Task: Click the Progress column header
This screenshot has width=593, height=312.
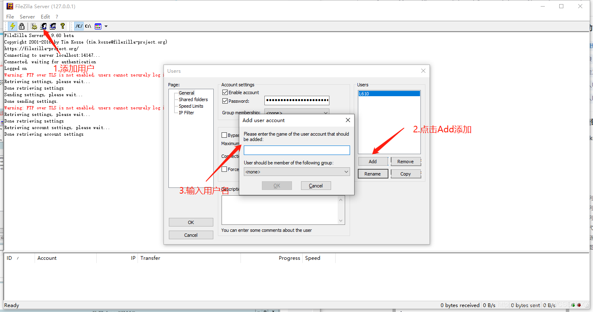Action: click(x=272, y=258)
